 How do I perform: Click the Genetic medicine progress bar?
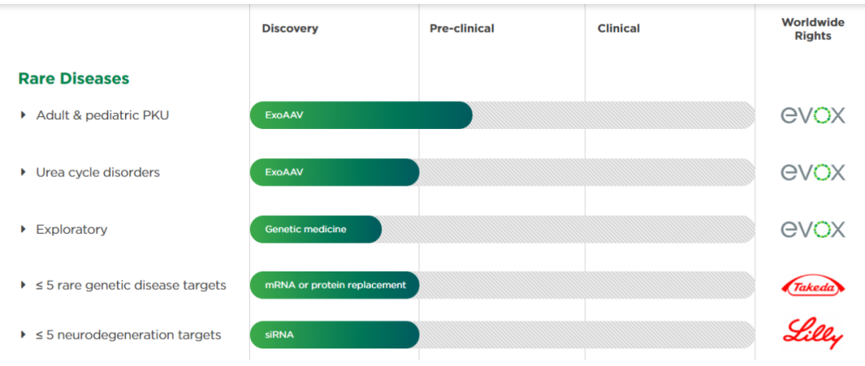(x=316, y=230)
